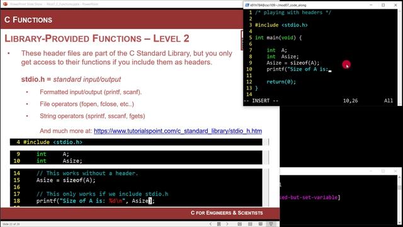Go to next slide in PowerPoint status bar

click(227, 224)
